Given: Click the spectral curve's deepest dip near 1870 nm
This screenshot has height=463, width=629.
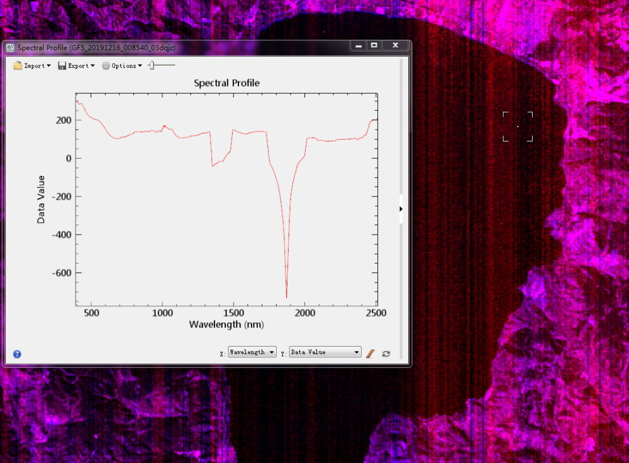Looking at the screenshot, I should tap(286, 296).
